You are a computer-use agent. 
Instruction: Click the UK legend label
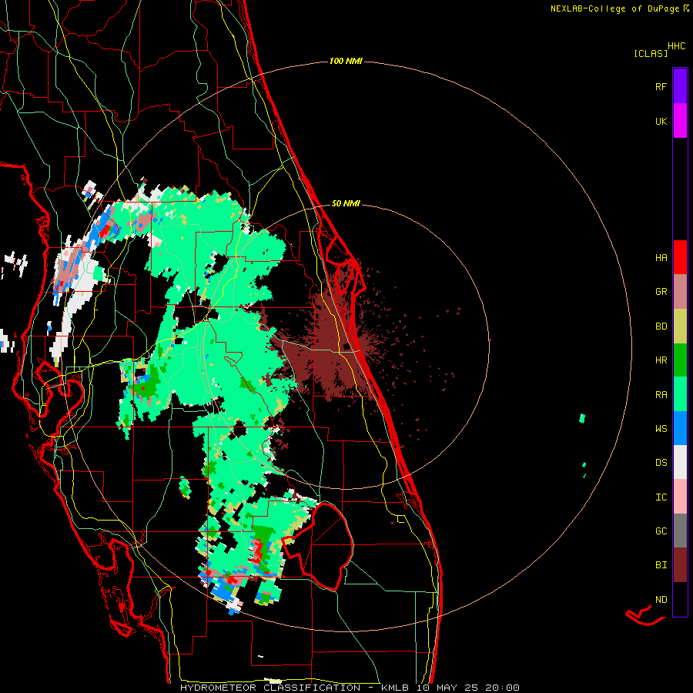[x=661, y=121]
